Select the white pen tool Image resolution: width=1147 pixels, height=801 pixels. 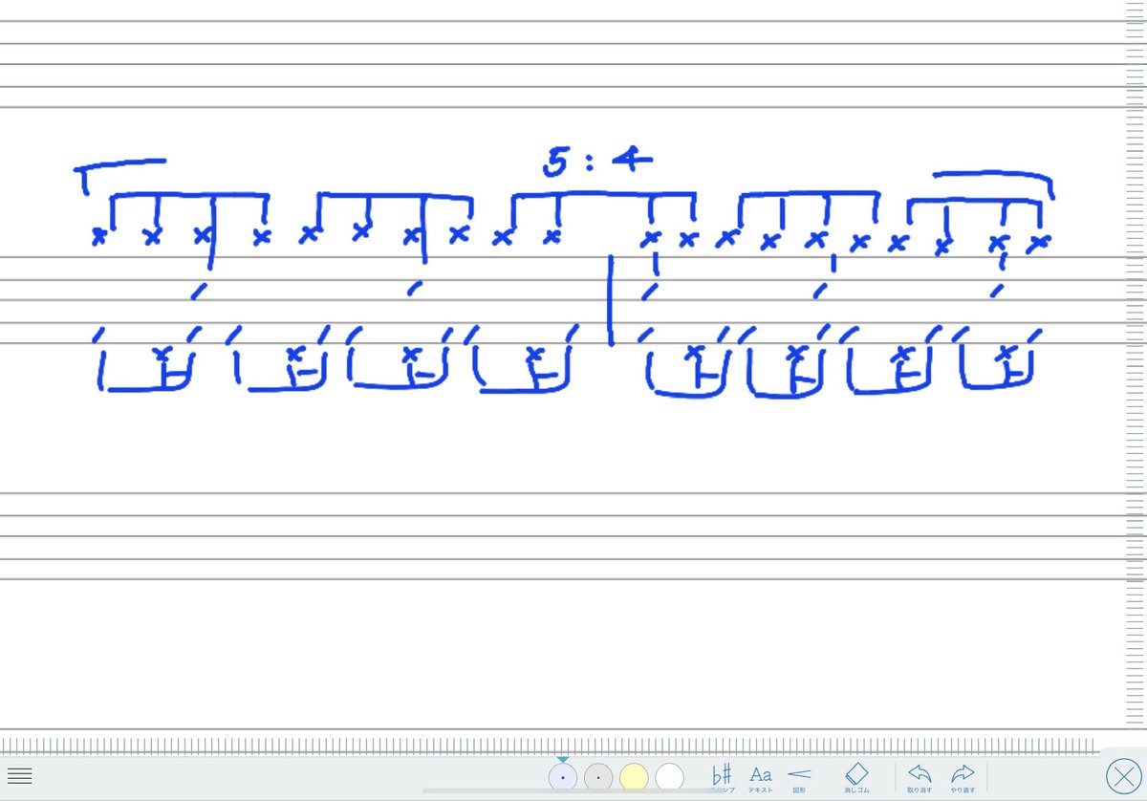point(669,777)
